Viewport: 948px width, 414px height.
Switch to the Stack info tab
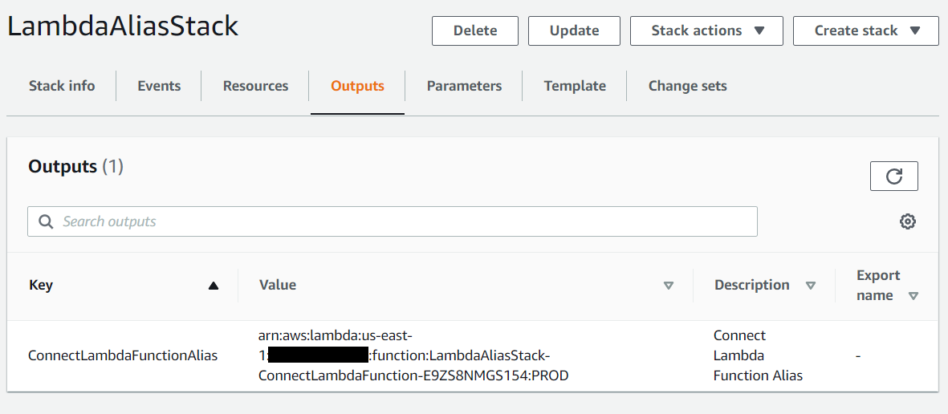point(62,86)
